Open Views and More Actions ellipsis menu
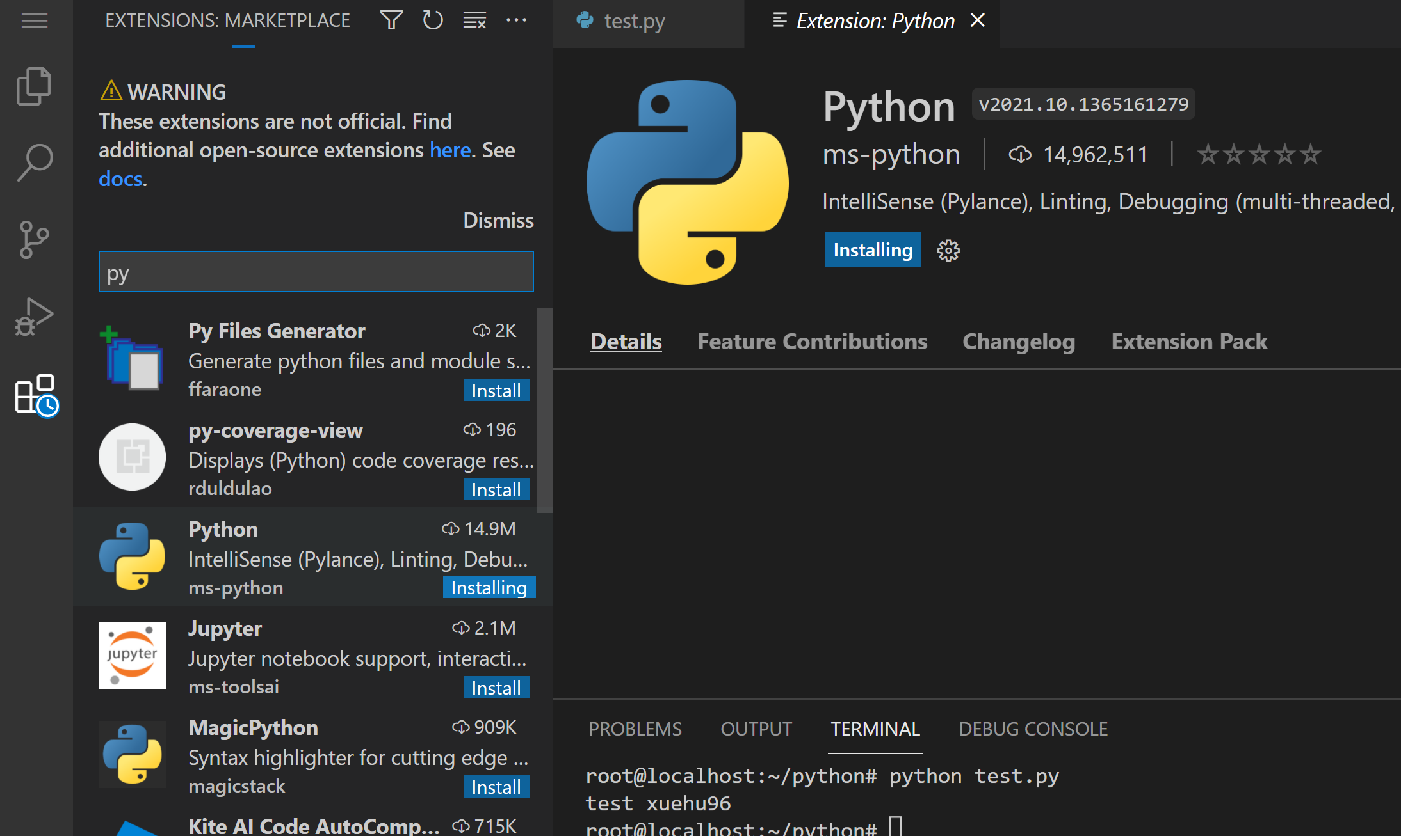This screenshot has height=836, width=1401. [516, 20]
